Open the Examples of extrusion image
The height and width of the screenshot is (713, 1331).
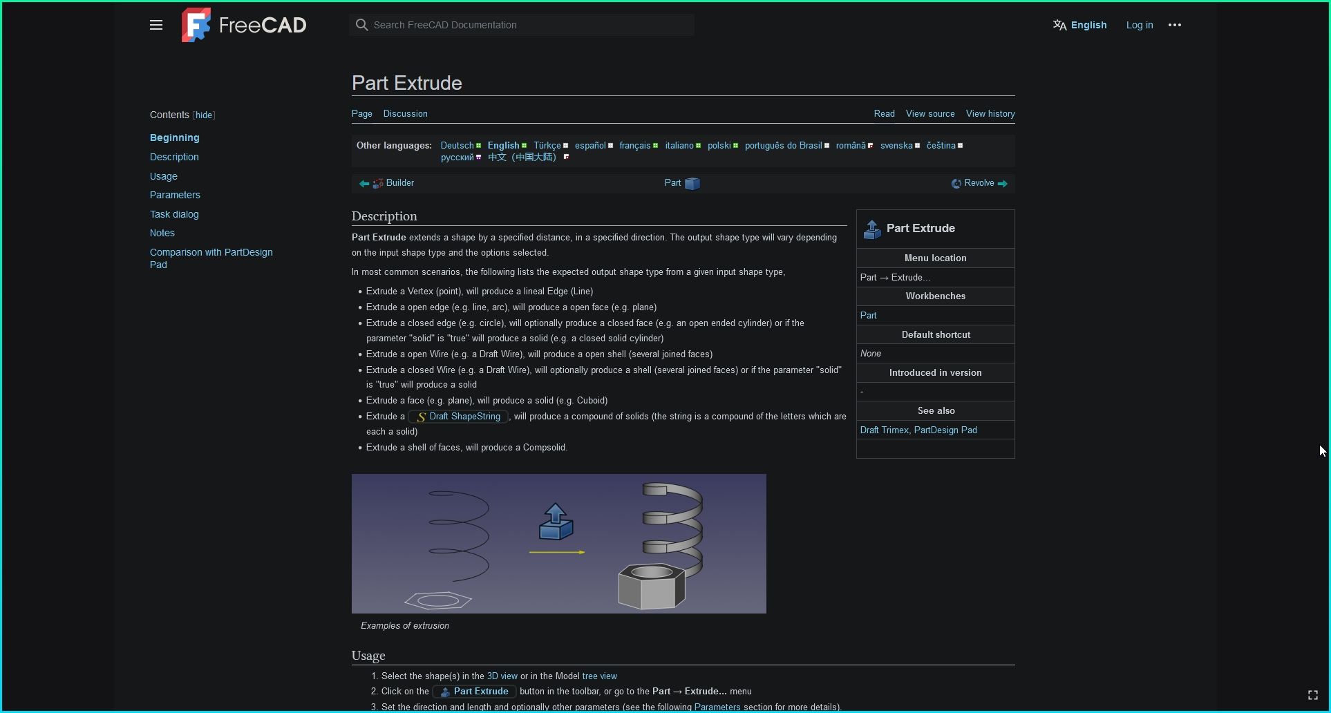tap(559, 544)
